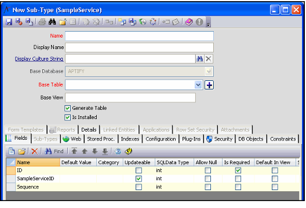The height and width of the screenshot is (208, 306).
Task: Click the yellow-star new window icon
Action: coord(122,22)
